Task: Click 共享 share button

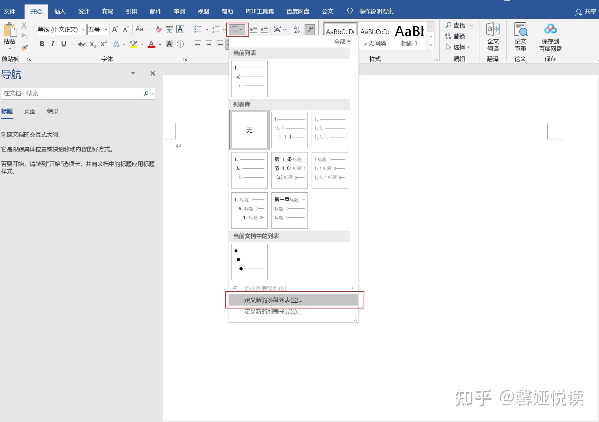Action: [x=586, y=12]
